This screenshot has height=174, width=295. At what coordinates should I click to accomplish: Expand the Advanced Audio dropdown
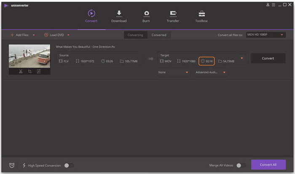211,72
